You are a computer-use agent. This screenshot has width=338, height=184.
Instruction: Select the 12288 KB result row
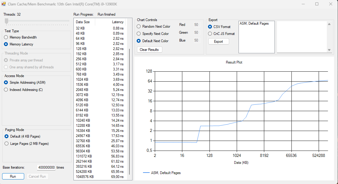(100, 125)
